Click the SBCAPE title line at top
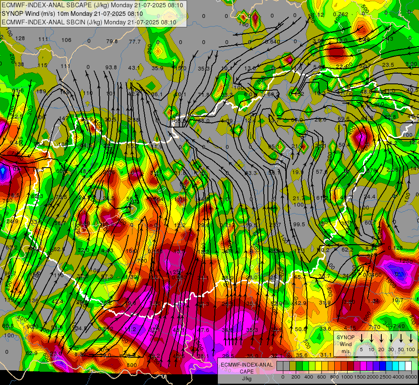This screenshot has height=385, width=419. 92,5
